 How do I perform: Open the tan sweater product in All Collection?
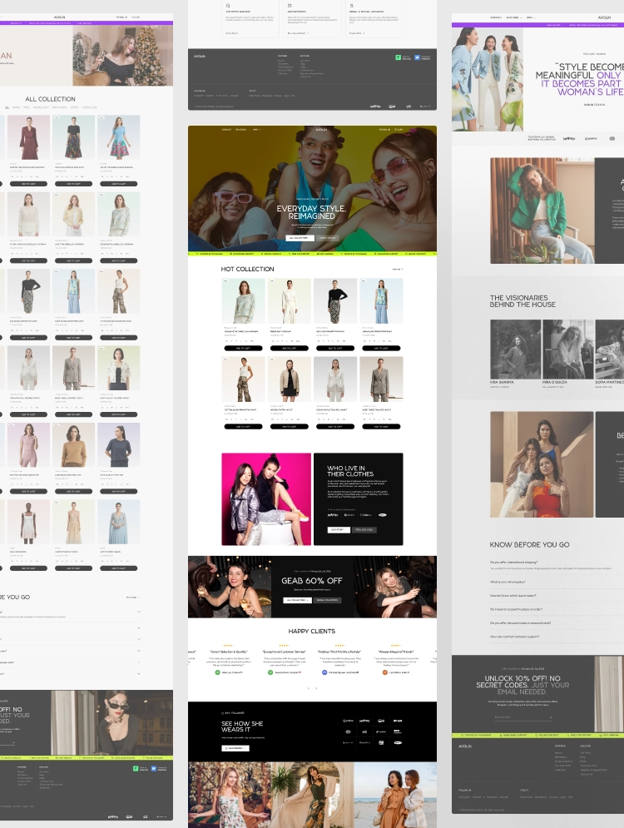(x=73, y=445)
